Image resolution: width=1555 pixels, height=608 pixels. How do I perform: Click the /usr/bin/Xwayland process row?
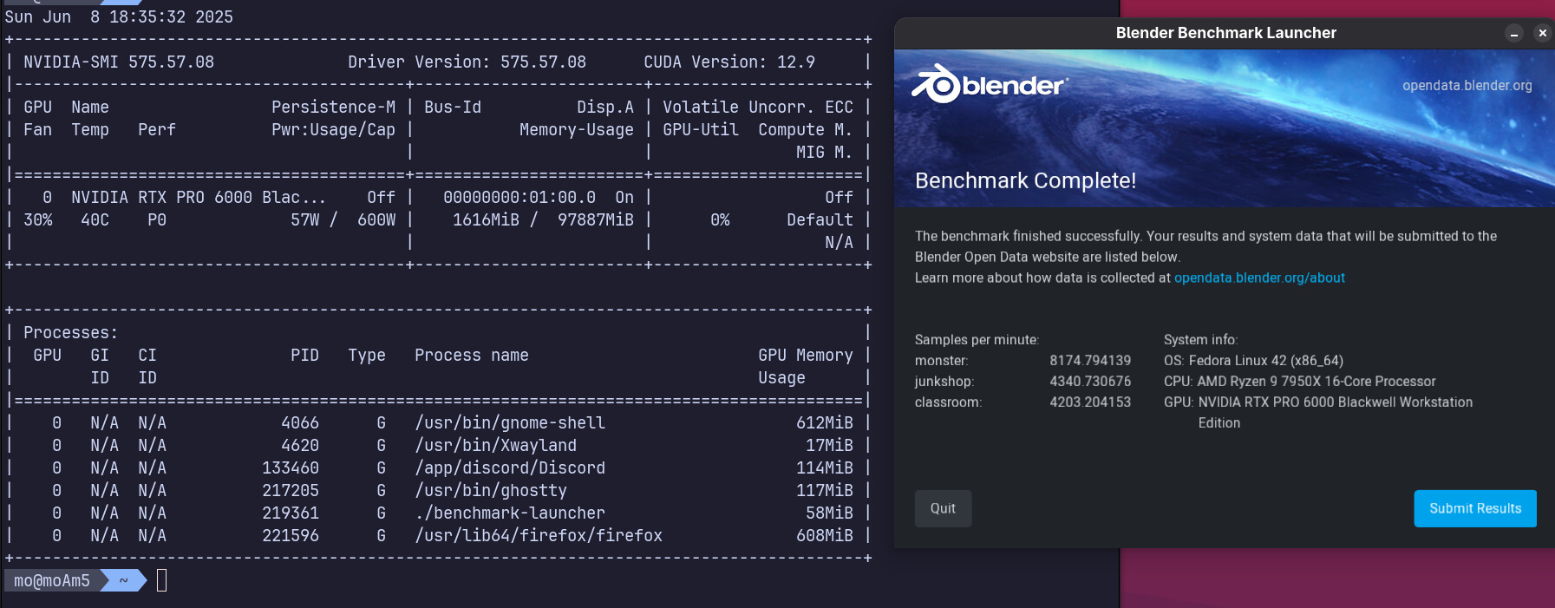point(438,445)
